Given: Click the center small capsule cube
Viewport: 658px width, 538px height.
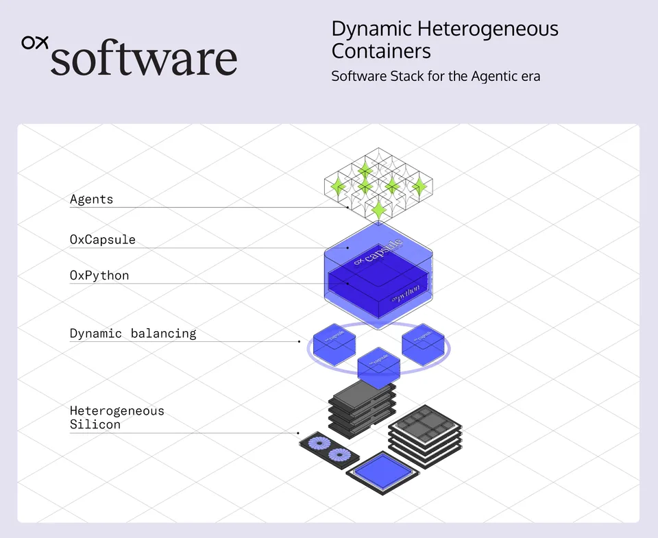Looking at the screenshot, I should coord(378,369).
